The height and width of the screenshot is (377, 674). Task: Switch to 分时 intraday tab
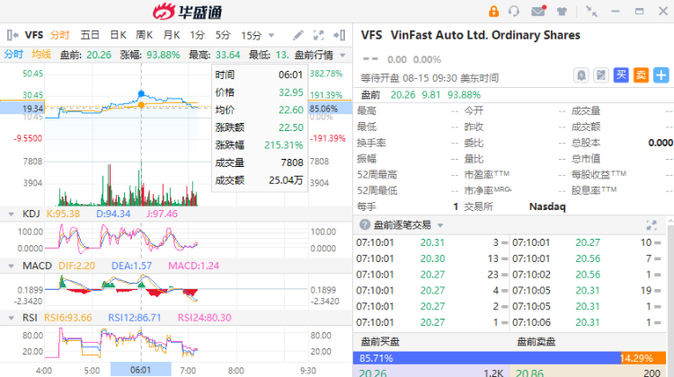click(59, 35)
